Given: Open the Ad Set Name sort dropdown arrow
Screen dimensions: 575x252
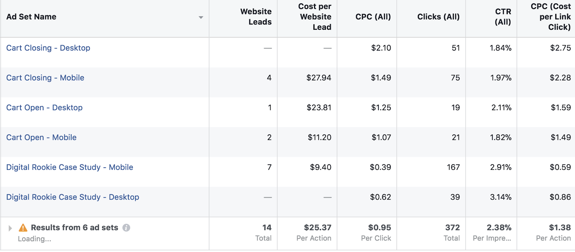Looking at the screenshot, I should (x=201, y=17).
